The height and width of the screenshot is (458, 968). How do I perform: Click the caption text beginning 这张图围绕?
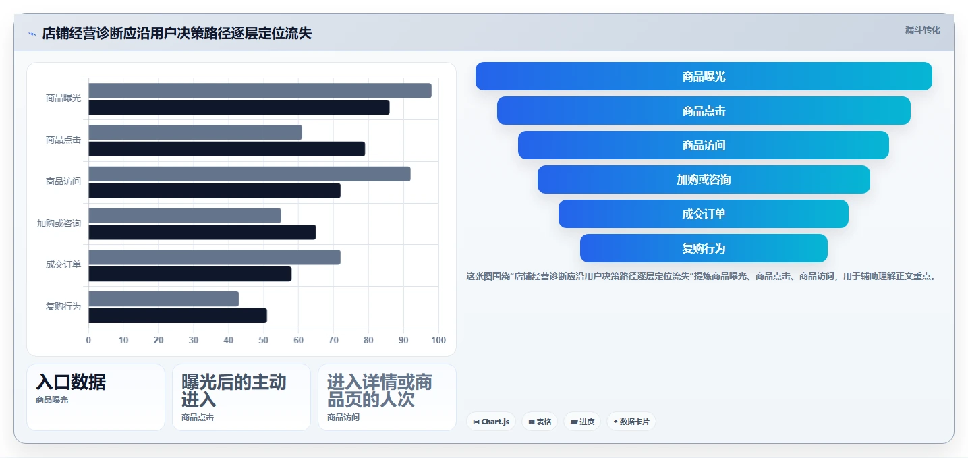pos(701,276)
